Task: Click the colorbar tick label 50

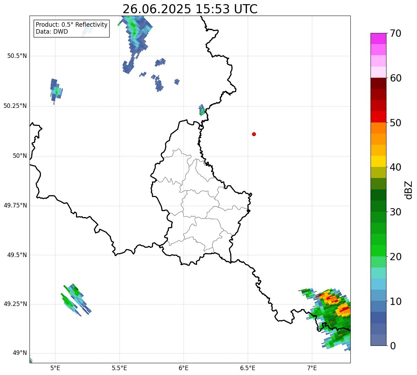Action: coord(395,123)
